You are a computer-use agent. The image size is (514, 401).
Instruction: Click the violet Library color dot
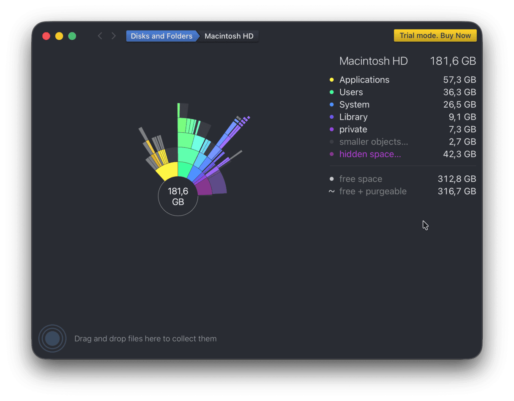pyautogui.click(x=331, y=117)
